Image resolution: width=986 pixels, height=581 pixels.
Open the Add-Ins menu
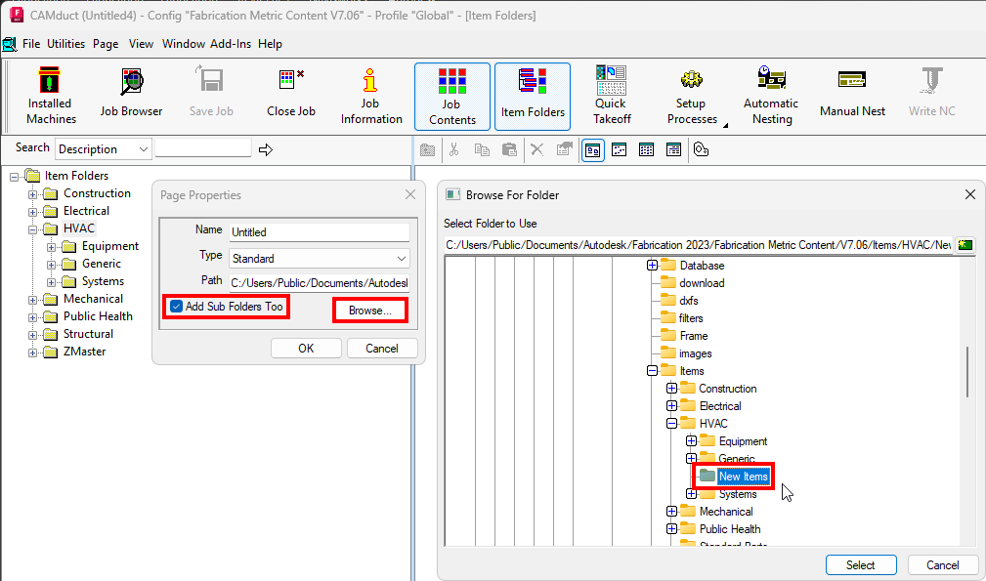coord(231,43)
